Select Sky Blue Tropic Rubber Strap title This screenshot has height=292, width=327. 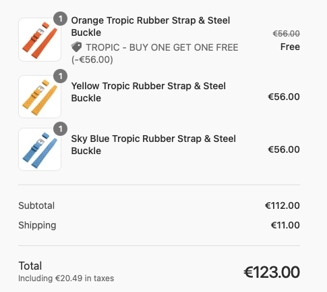154,145
